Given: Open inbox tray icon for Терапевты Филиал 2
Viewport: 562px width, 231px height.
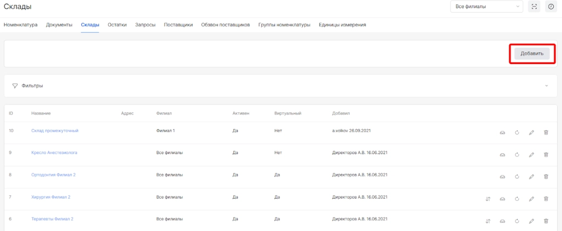Looking at the screenshot, I should [x=502, y=221].
